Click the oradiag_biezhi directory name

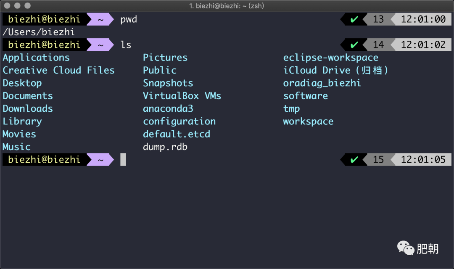(x=322, y=83)
